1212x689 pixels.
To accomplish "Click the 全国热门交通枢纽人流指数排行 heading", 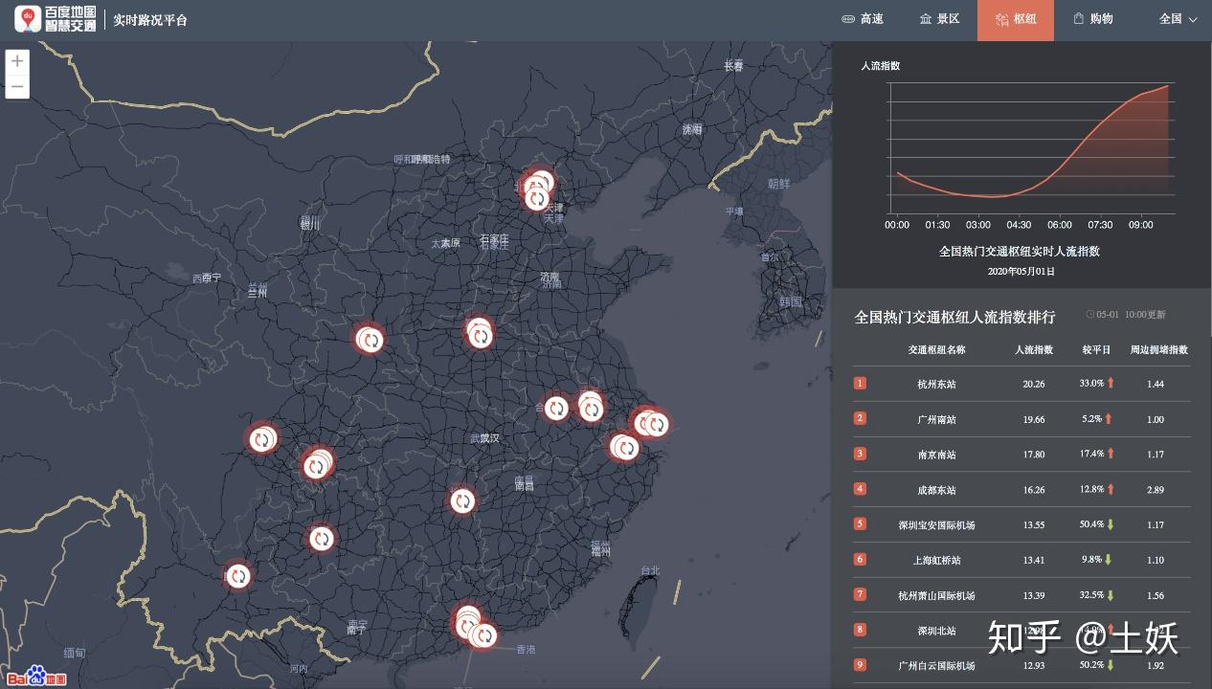I will 954,317.
